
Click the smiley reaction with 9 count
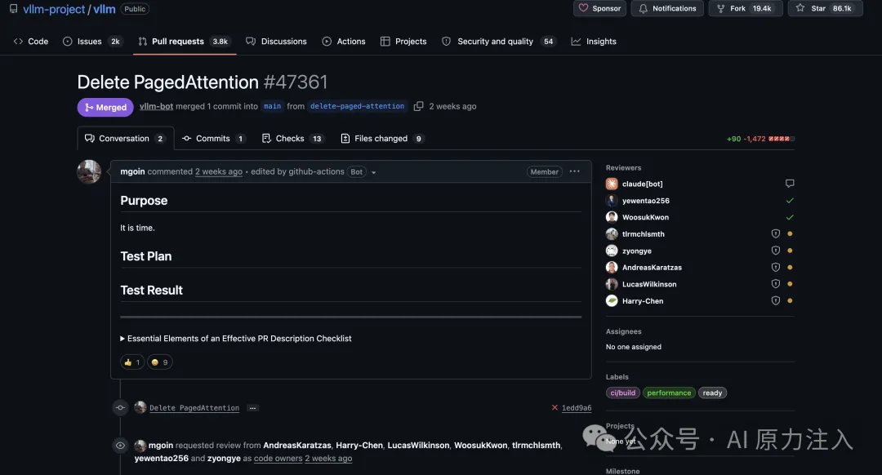pyautogui.click(x=160, y=362)
